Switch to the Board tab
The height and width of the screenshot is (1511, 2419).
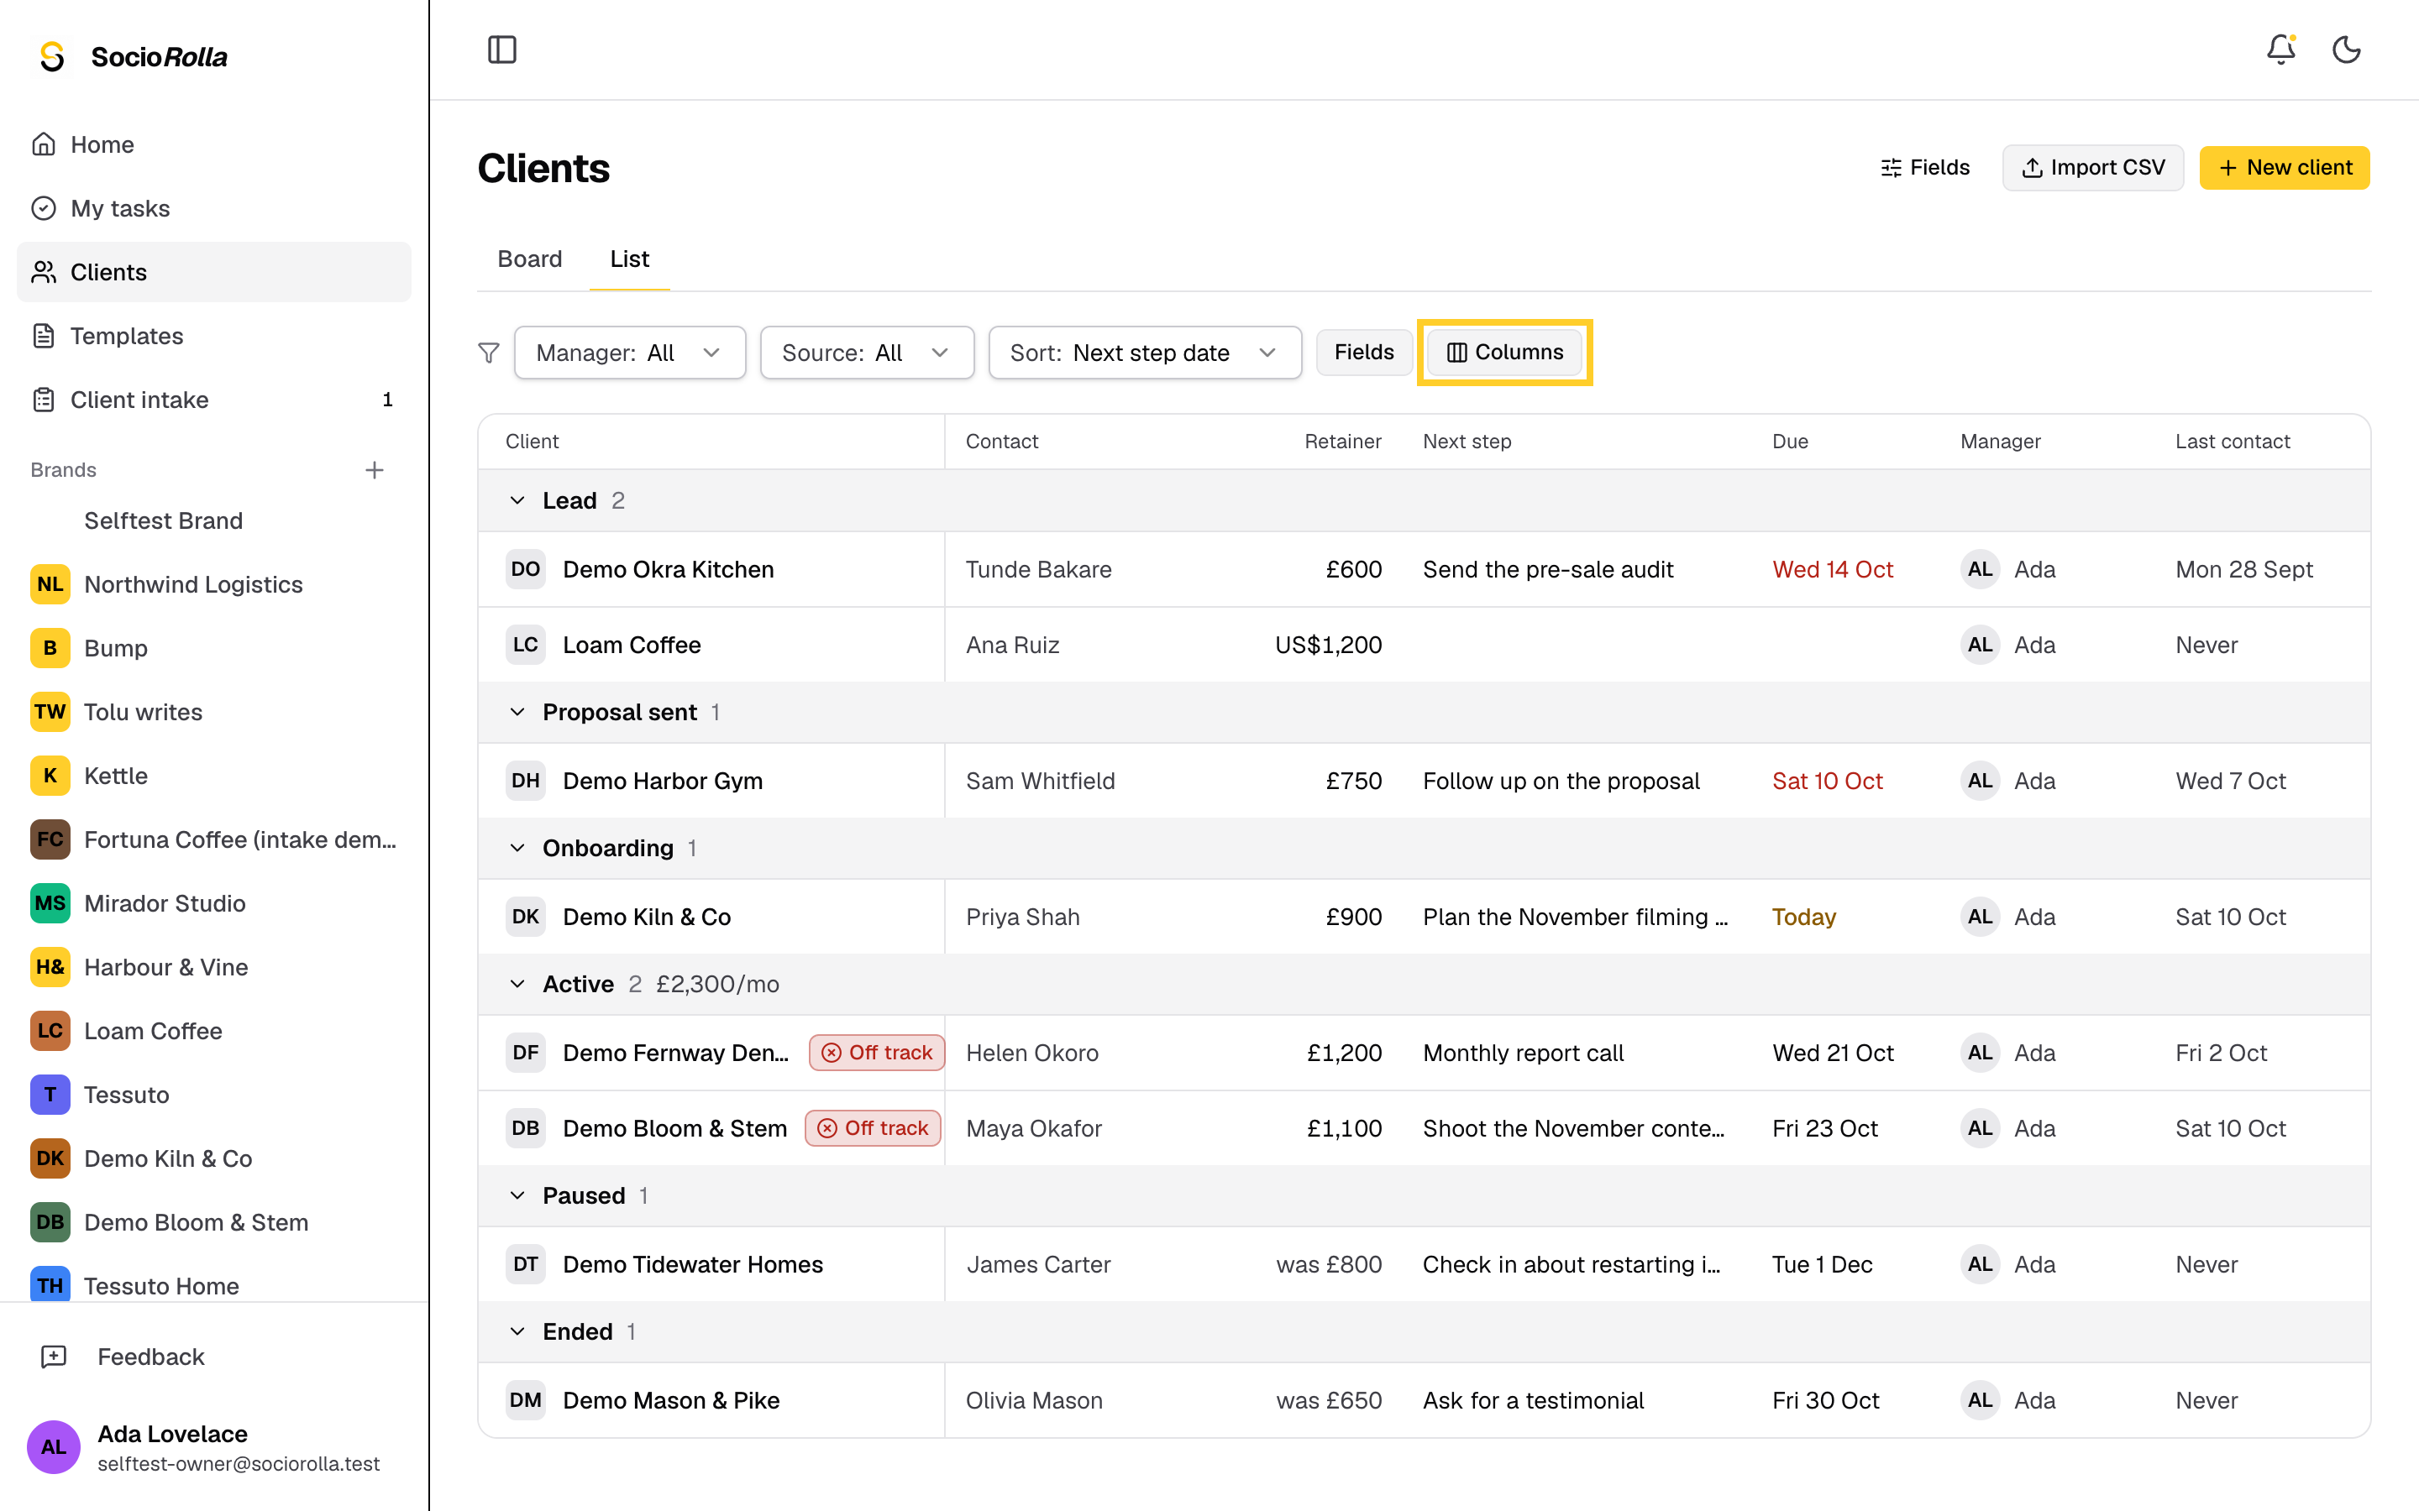pyautogui.click(x=530, y=259)
